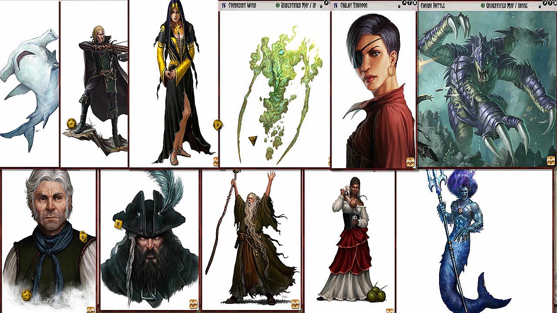Click the corner size icon on wizard image

point(295,304)
